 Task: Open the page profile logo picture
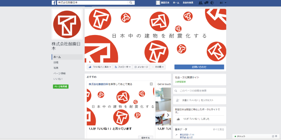(67, 24)
